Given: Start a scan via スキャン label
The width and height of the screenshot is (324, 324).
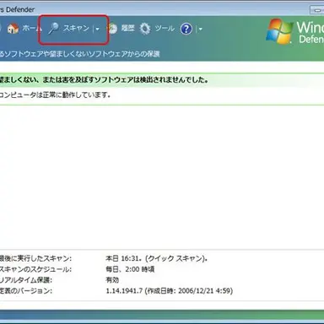Looking at the screenshot, I should (x=76, y=28).
